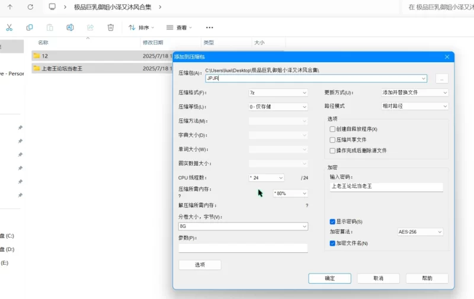The height and width of the screenshot is (299, 474).
Task: Uncheck 显示密码 checkbox
Action: (332, 221)
